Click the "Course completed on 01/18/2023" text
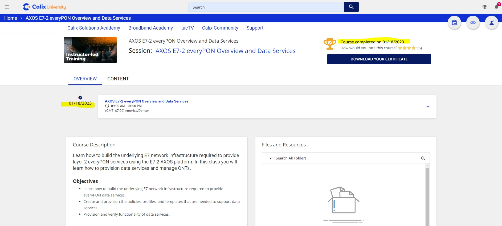Screen dimensions: 502x226 tap(372, 42)
